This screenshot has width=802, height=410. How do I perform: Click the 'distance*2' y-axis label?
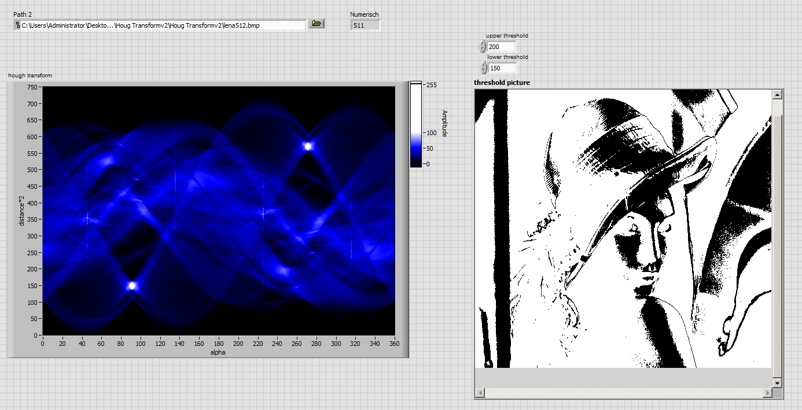coord(21,211)
